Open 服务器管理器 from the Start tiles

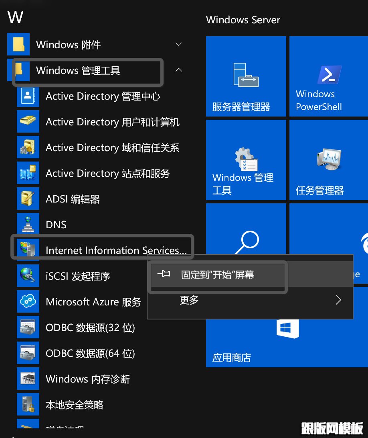[246, 76]
